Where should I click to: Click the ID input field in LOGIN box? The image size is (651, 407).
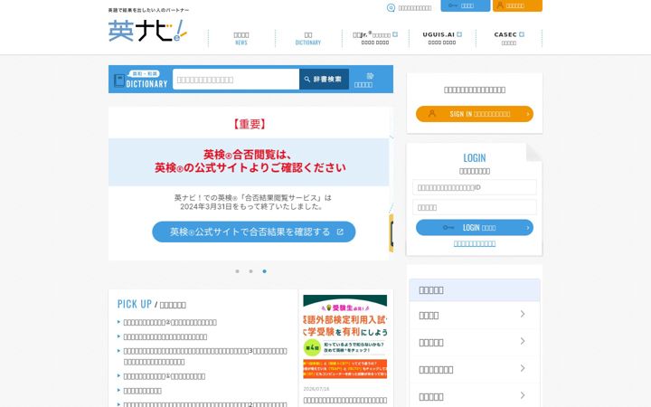(x=475, y=187)
